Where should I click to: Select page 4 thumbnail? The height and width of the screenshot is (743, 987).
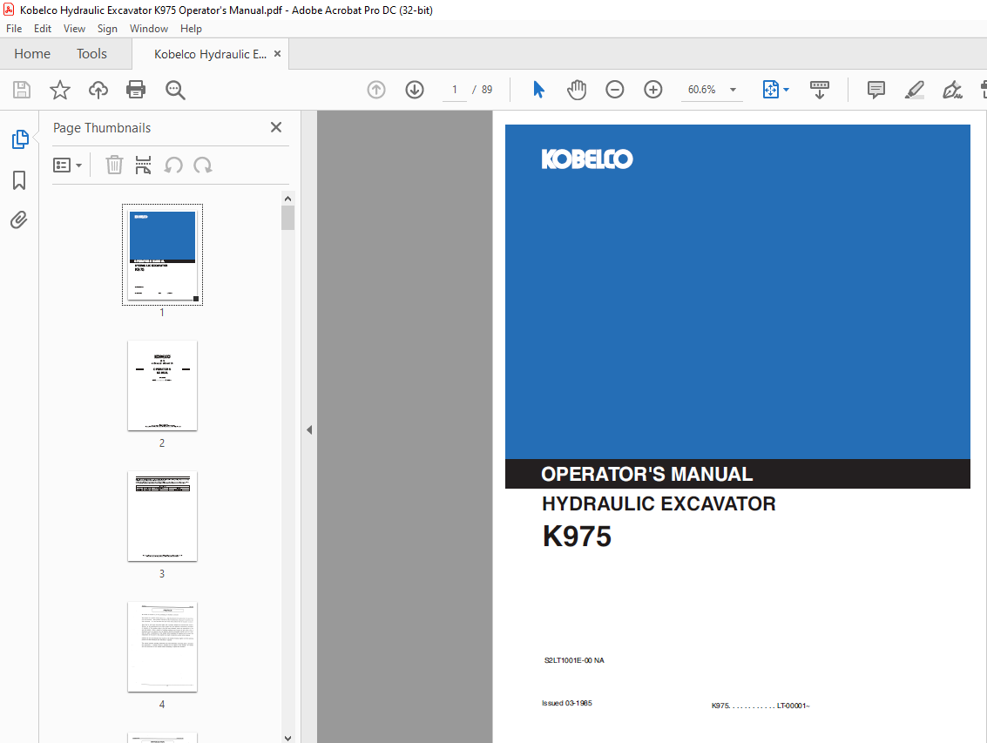162,646
